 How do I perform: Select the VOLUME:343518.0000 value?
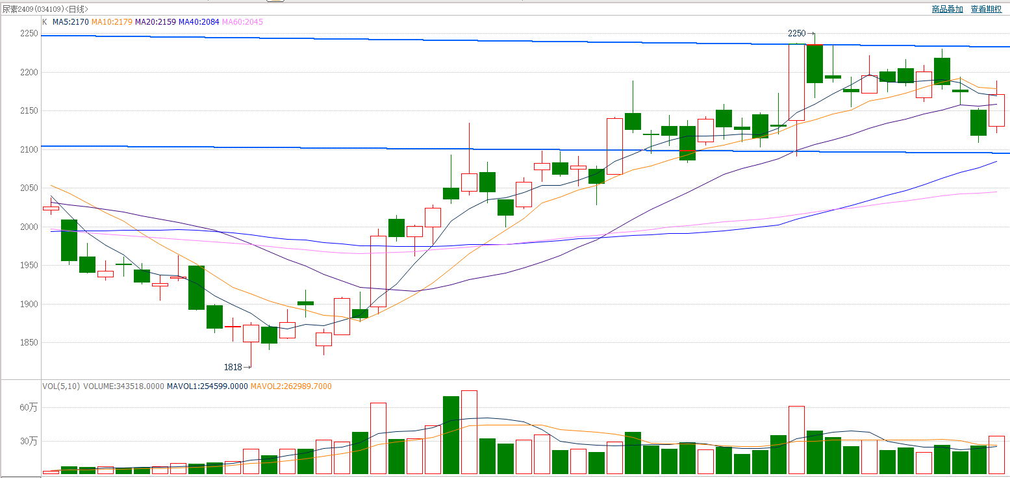[123, 386]
